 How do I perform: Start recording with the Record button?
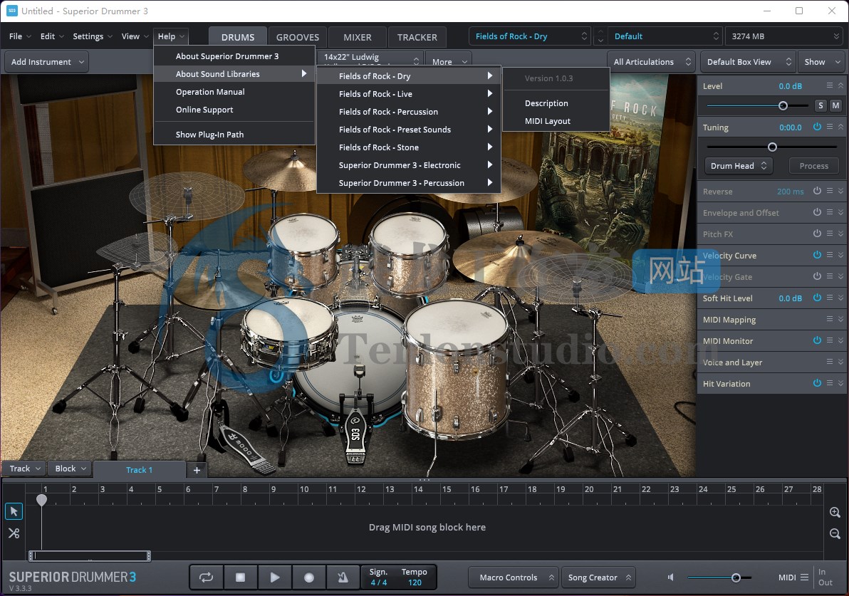(x=308, y=577)
